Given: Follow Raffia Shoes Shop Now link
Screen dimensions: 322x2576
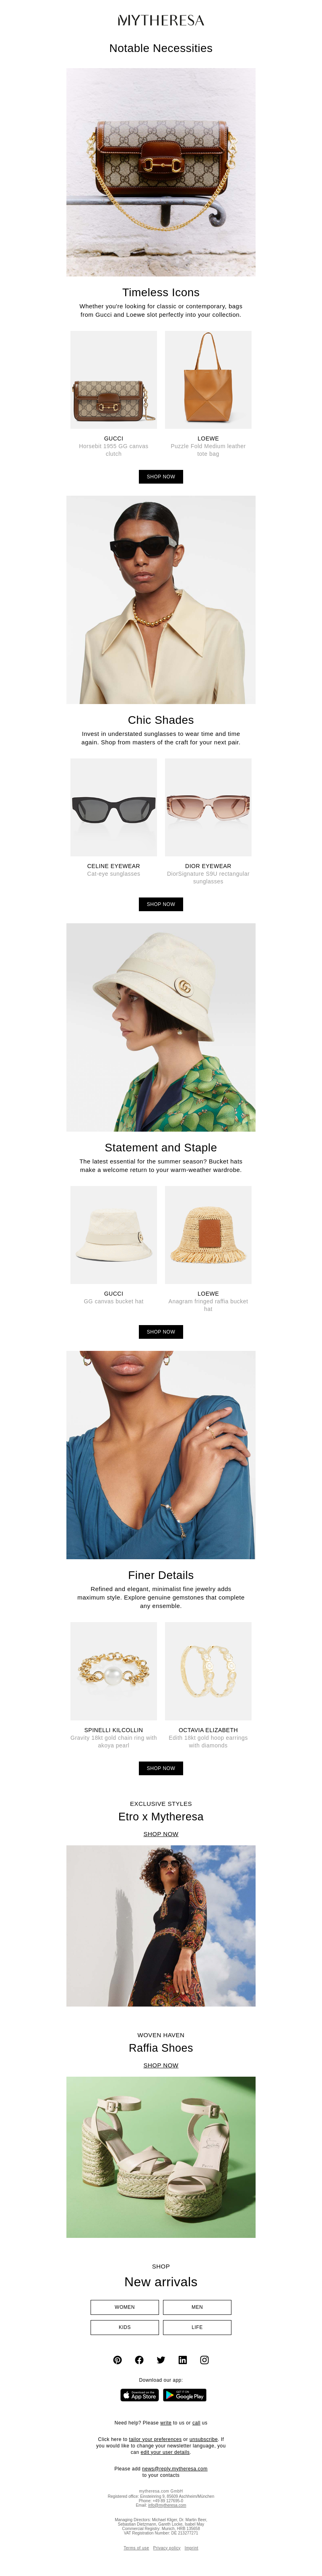Looking at the screenshot, I should click(x=161, y=2065).
